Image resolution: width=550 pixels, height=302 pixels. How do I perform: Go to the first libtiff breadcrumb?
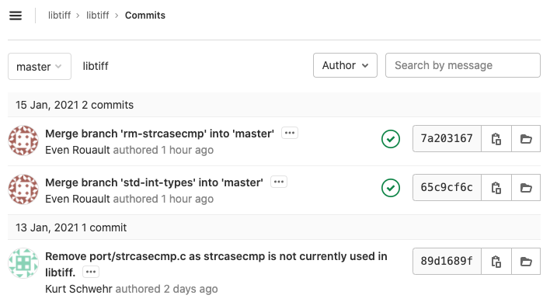(59, 16)
